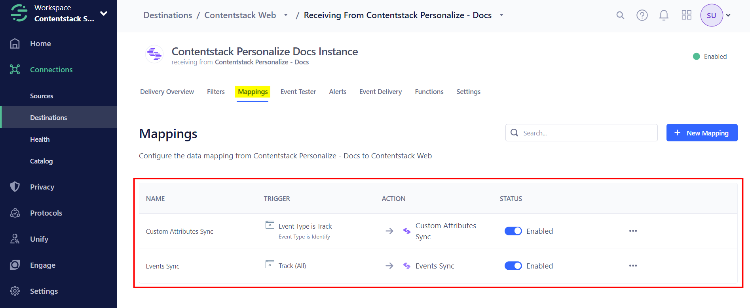Click the TRIGGER column header

click(x=277, y=199)
